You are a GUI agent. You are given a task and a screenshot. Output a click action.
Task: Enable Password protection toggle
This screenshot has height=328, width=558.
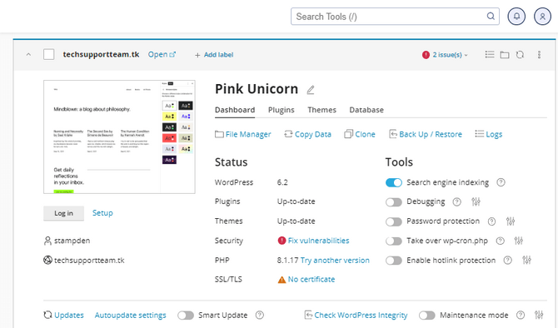[394, 221]
